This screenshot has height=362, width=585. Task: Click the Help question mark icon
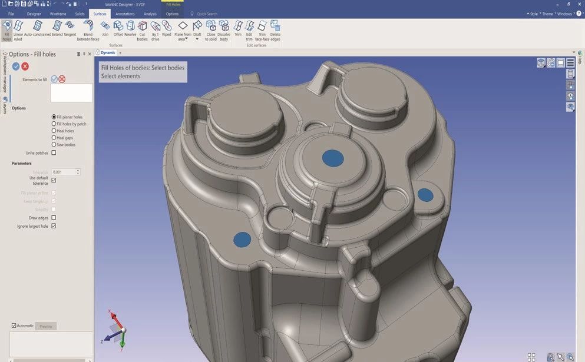580,14
